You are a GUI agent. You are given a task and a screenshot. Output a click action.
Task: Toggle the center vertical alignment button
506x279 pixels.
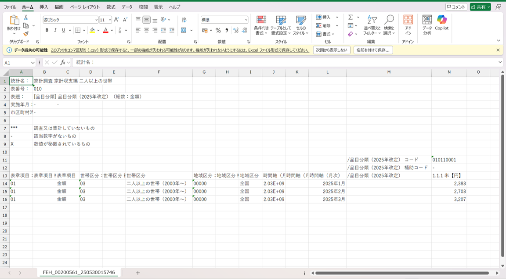[146, 20]
